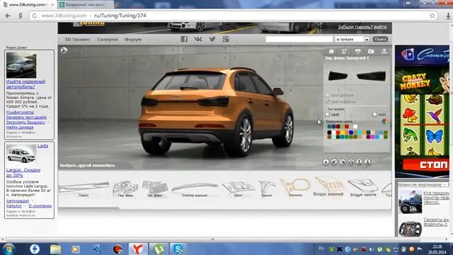Open the Конфигуратор ad link
This screenshot has height=255, width=453.
21,112
